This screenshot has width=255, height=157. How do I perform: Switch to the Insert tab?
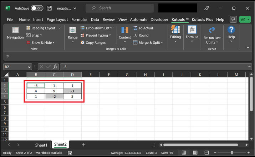(38, 20)
